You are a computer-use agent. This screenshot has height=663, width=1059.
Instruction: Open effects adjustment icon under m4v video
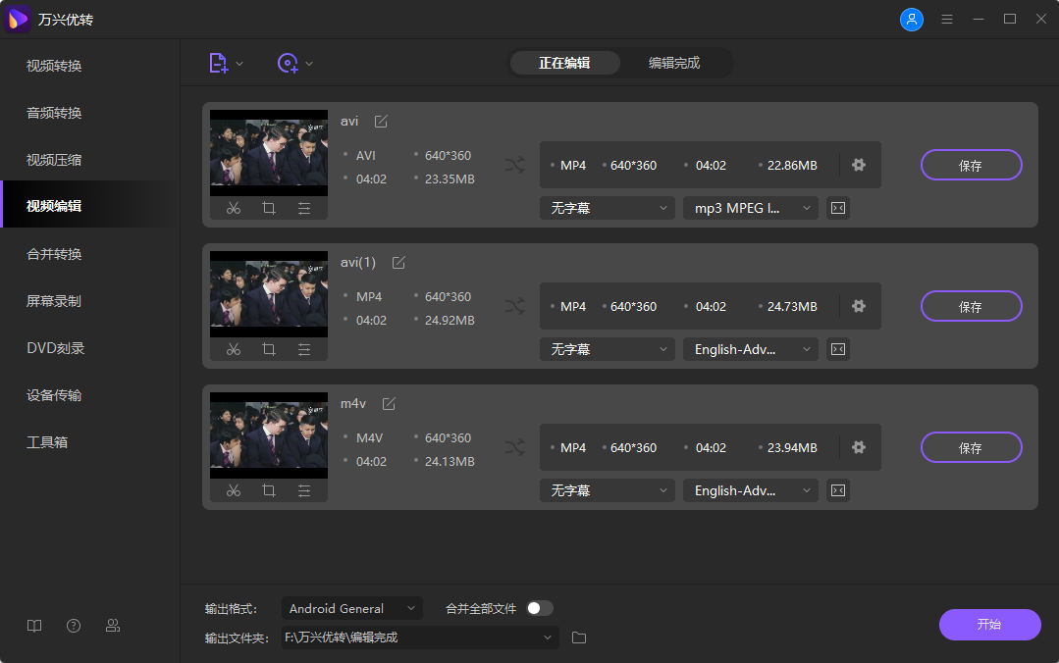point(304,490)
